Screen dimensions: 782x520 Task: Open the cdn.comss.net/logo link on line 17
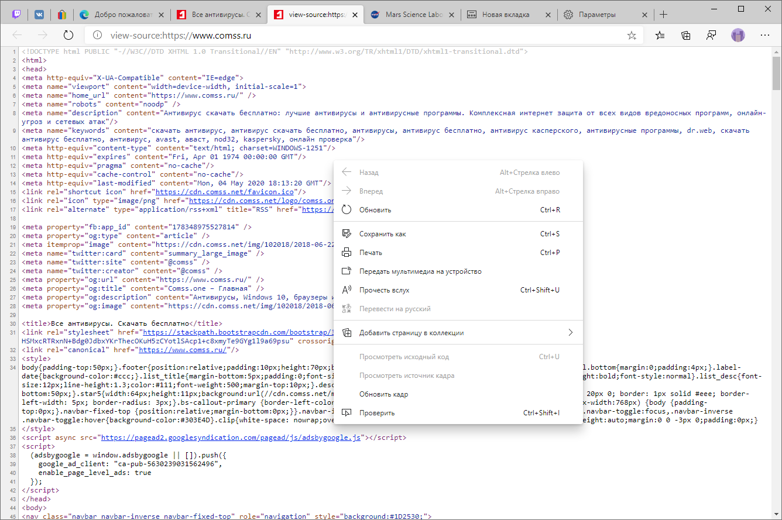260,201
